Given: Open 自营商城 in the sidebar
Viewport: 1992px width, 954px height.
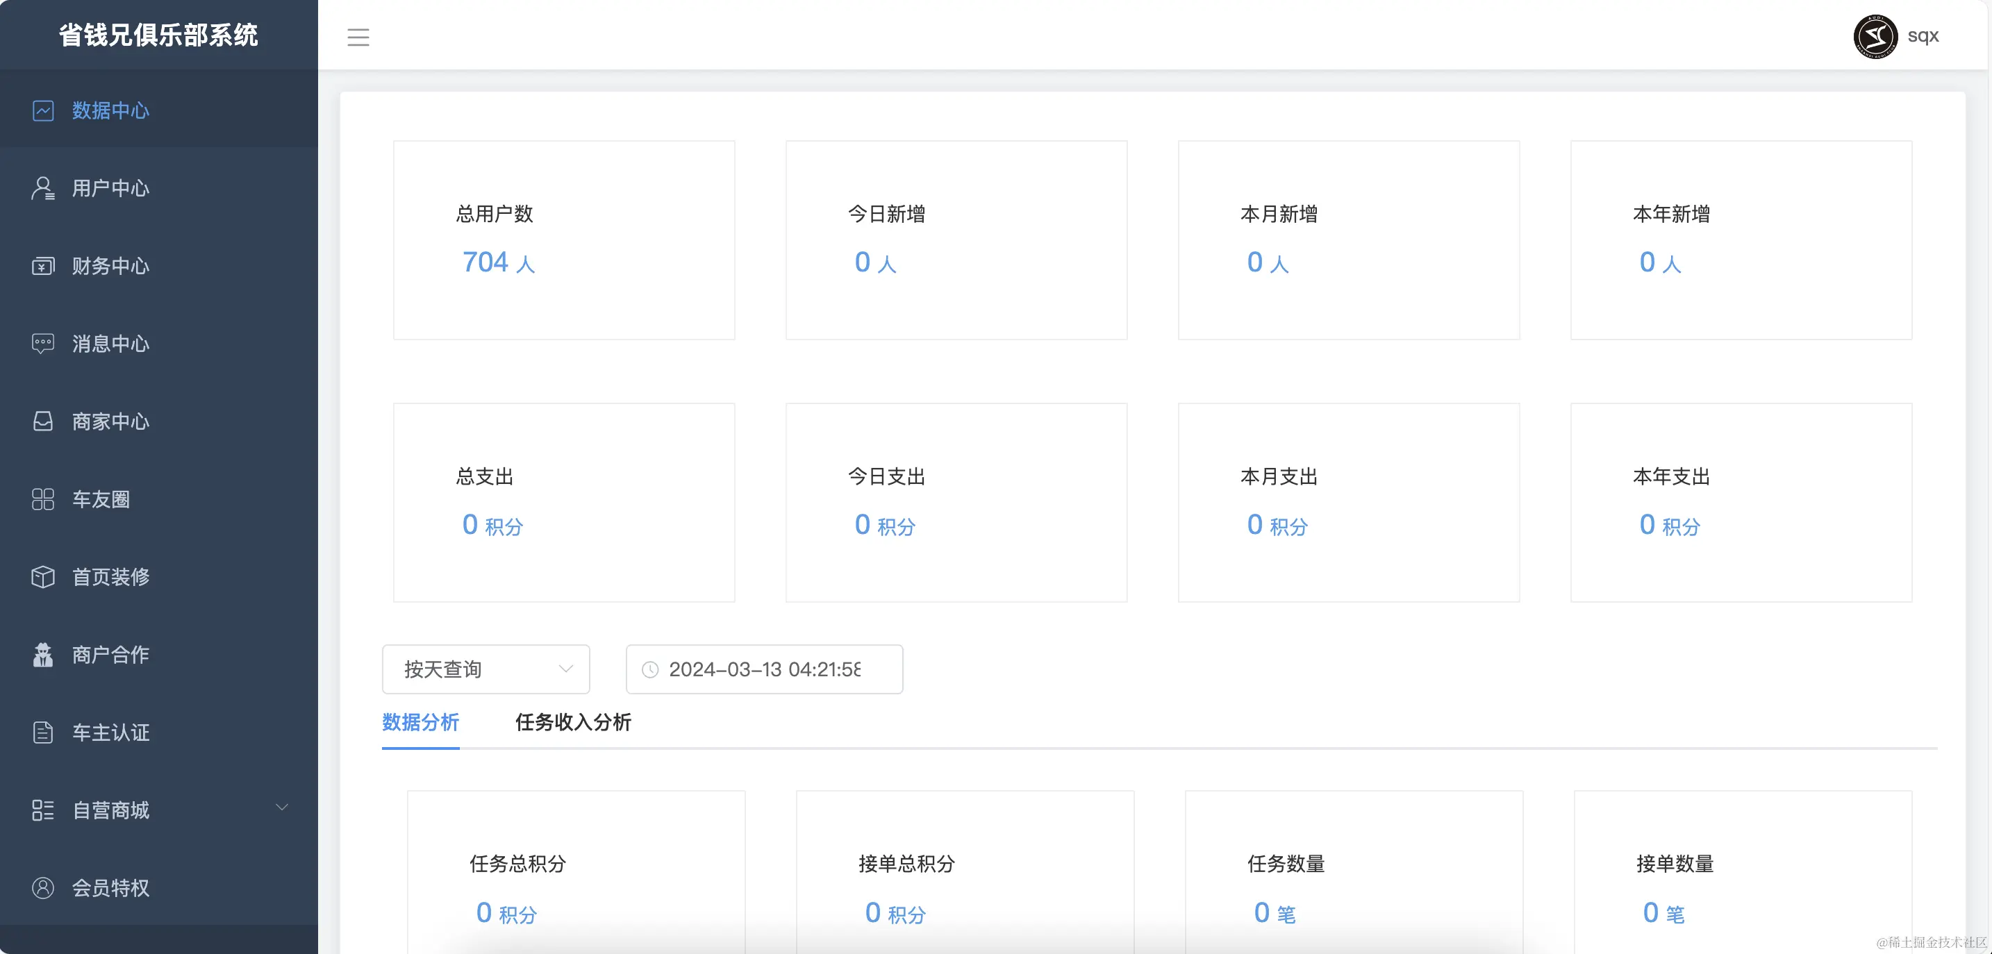Looking at the screenshot, I should (110, 810).
